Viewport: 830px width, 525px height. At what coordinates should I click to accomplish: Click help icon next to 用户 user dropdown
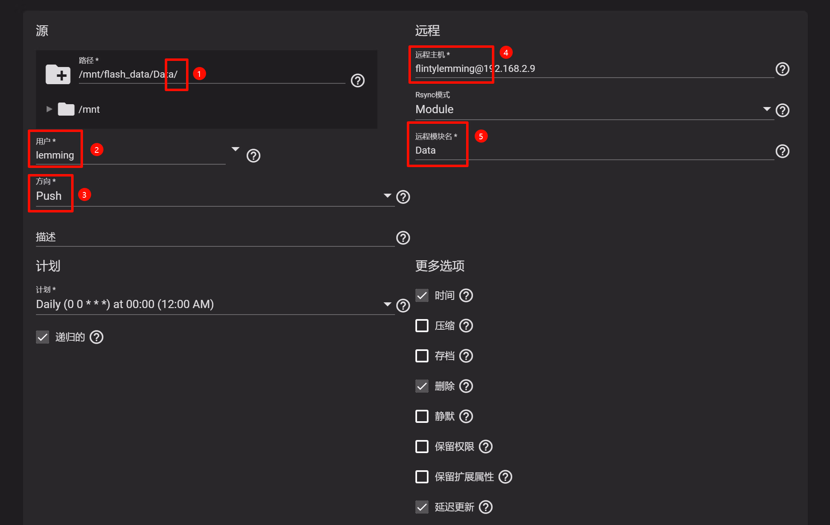[x=253, y=156]
